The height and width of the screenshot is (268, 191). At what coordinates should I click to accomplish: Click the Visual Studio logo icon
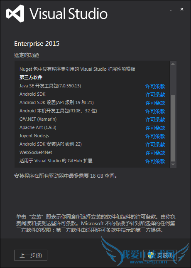[x=15, y=13]
